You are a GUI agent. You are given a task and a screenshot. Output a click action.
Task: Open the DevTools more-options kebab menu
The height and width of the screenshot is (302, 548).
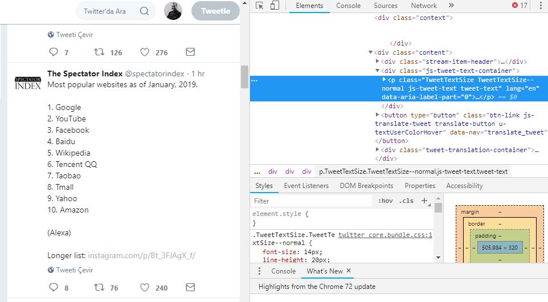[541, 6]
